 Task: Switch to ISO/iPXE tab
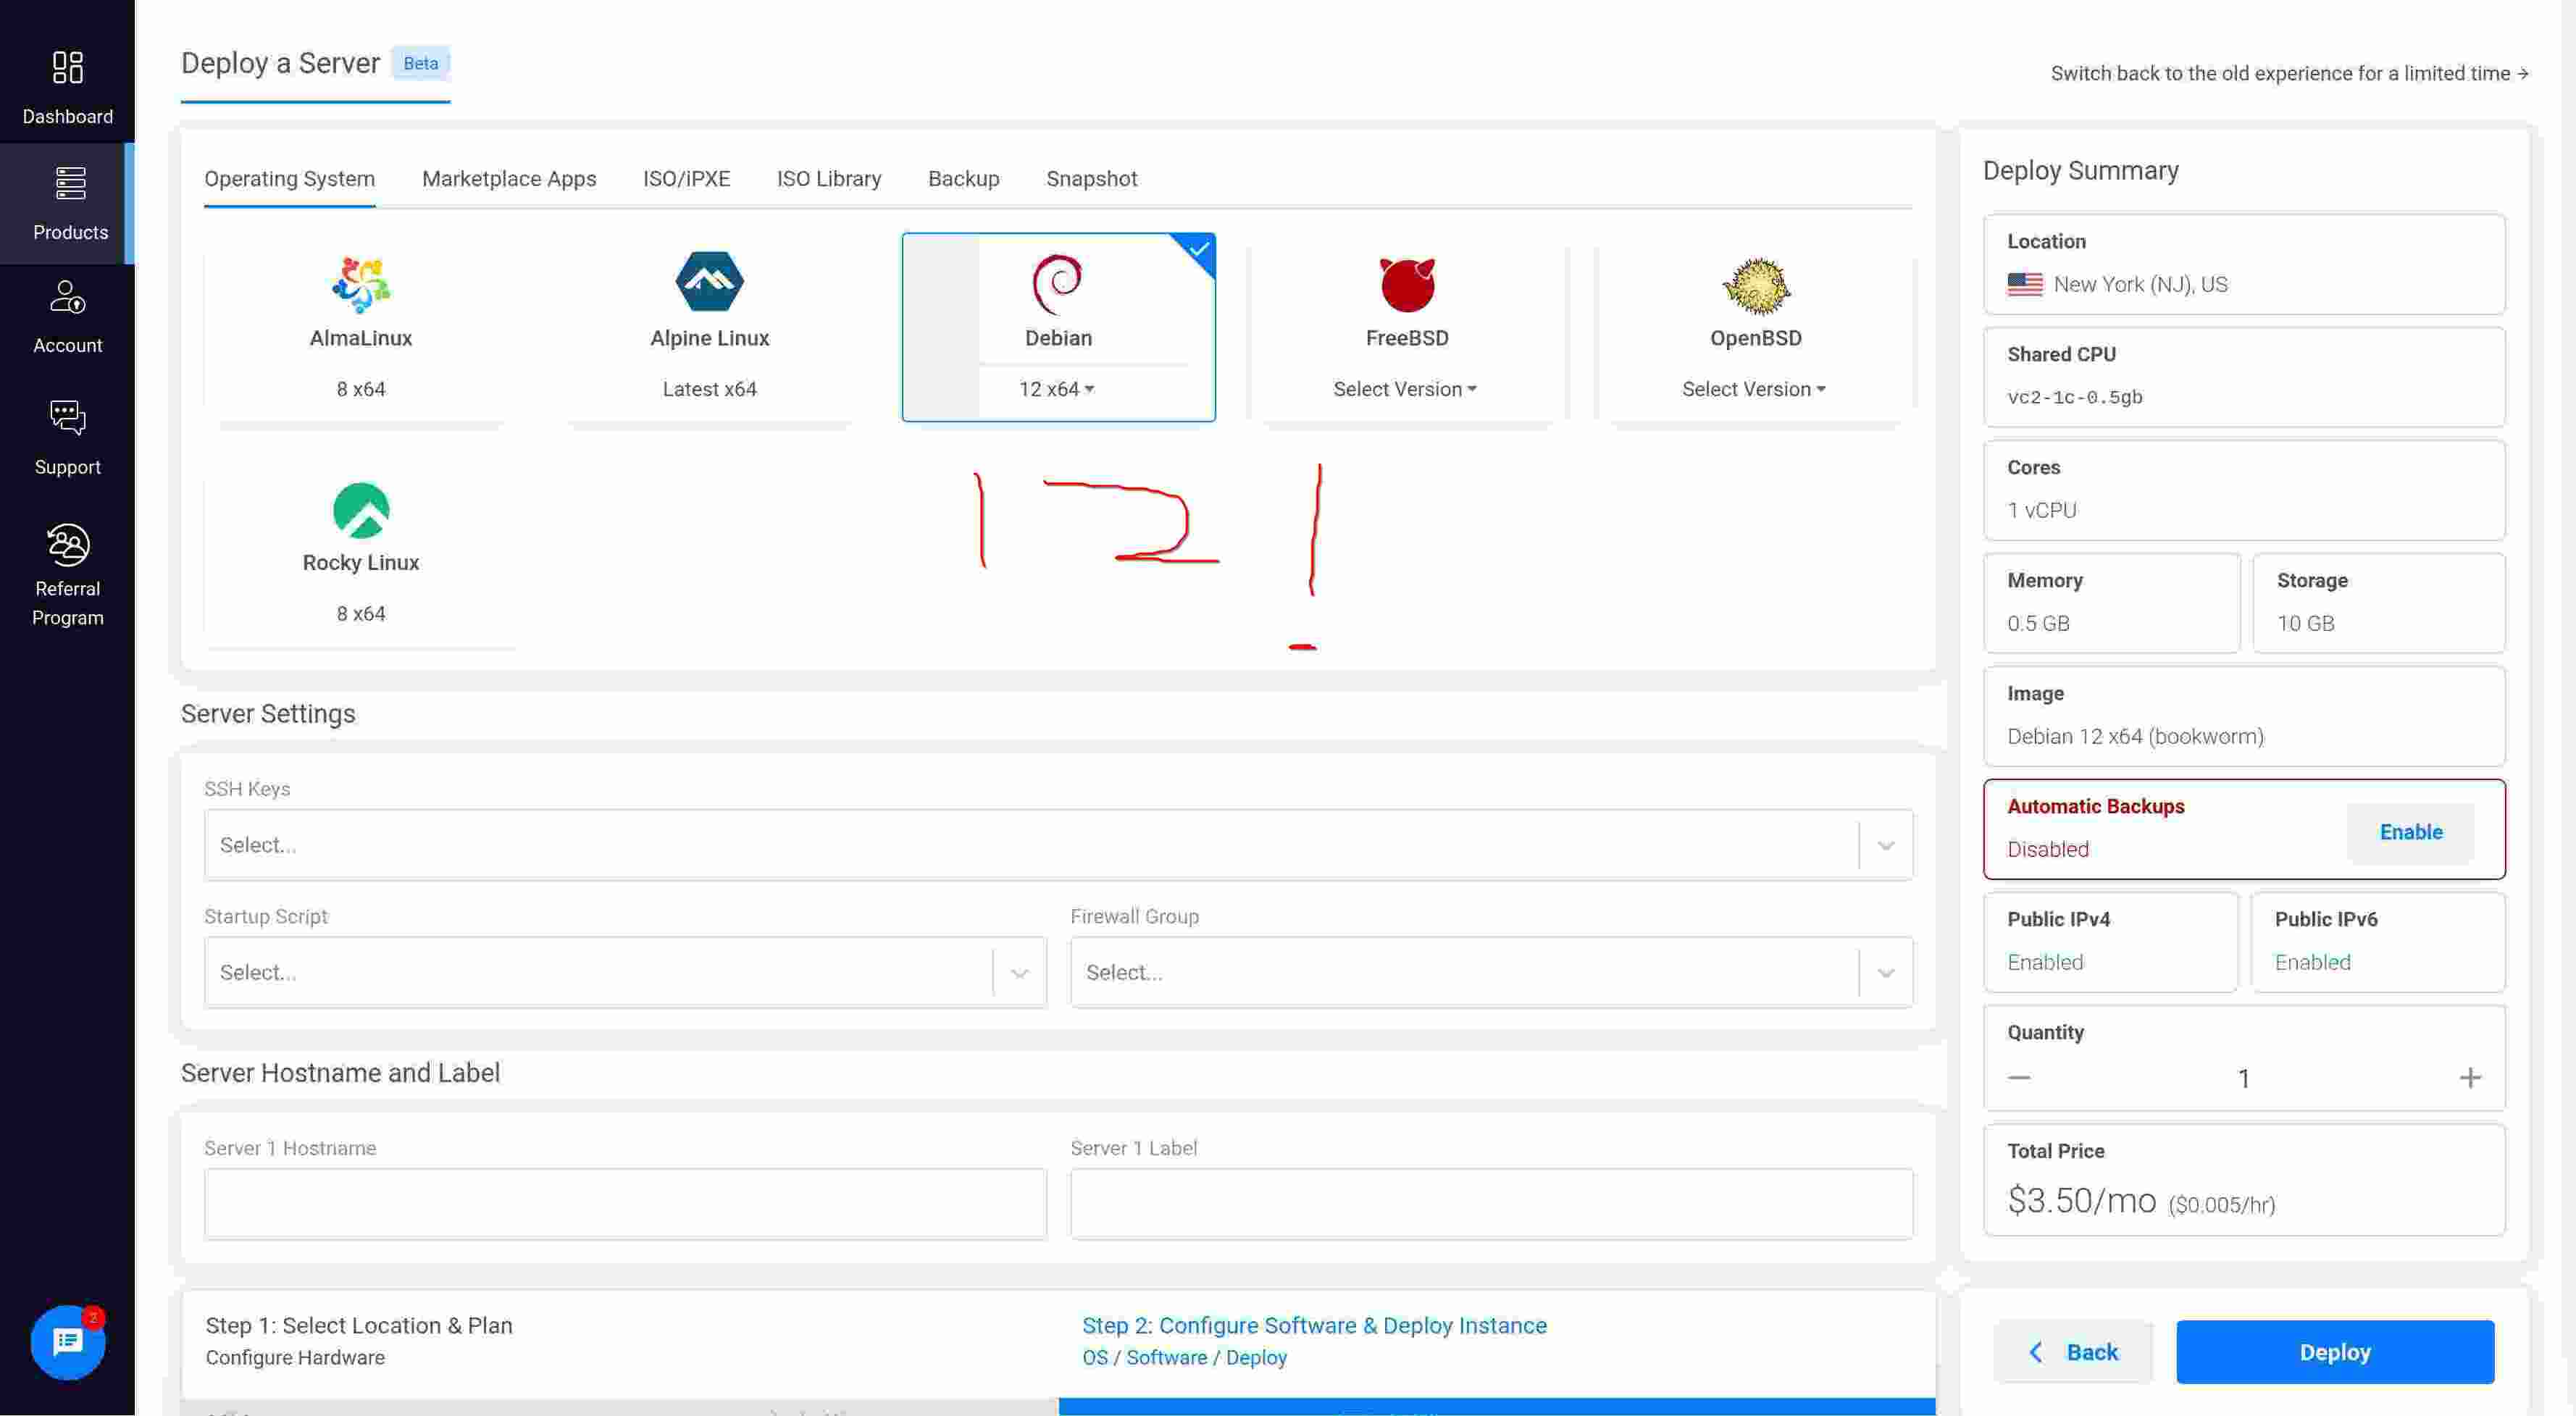click(x=686, y=179)
